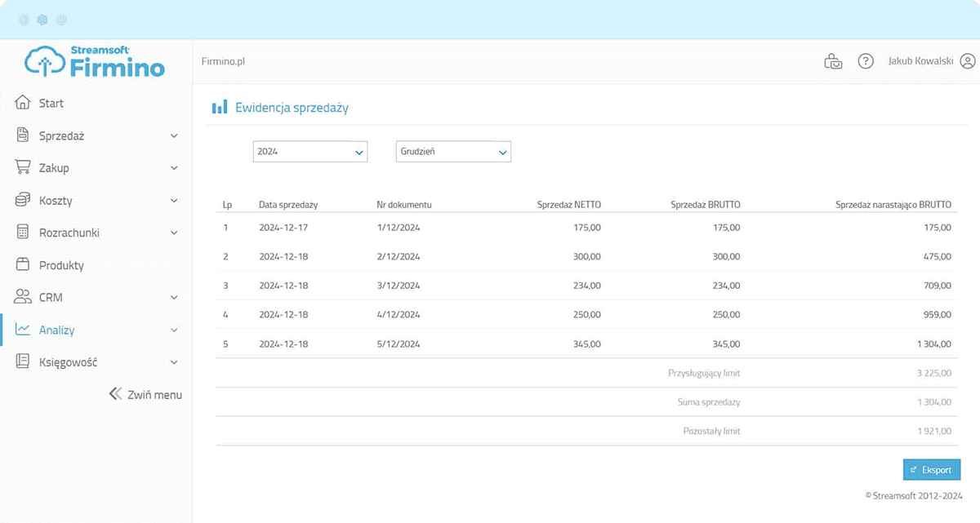Click the cumulative value 475,00
Image resolution: width=980 pixels, height=523 pixels.
tap(938, 256)
